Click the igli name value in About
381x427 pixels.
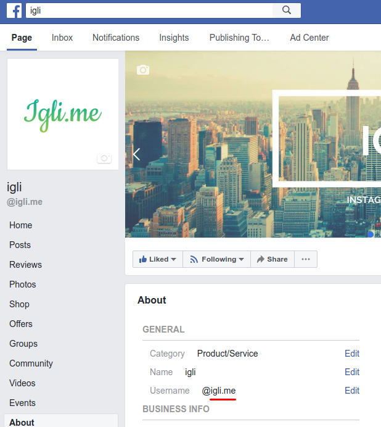pos(190,372)
